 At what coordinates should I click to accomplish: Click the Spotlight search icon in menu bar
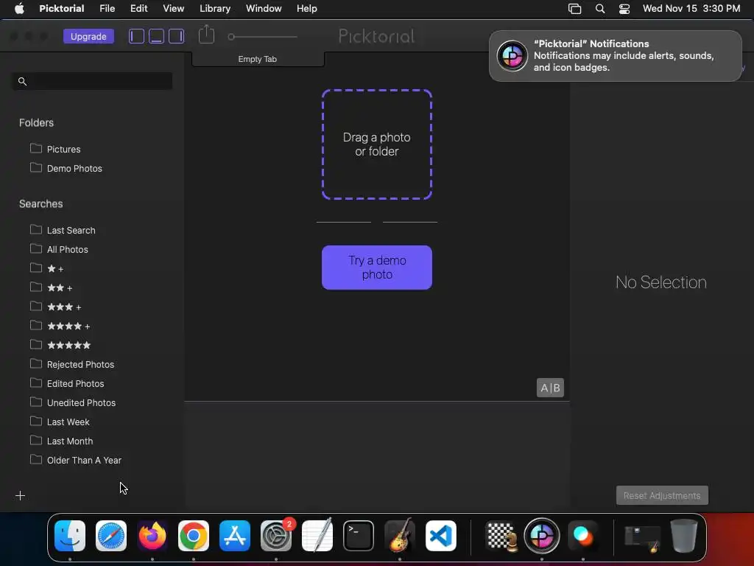[x=600, y=9]
